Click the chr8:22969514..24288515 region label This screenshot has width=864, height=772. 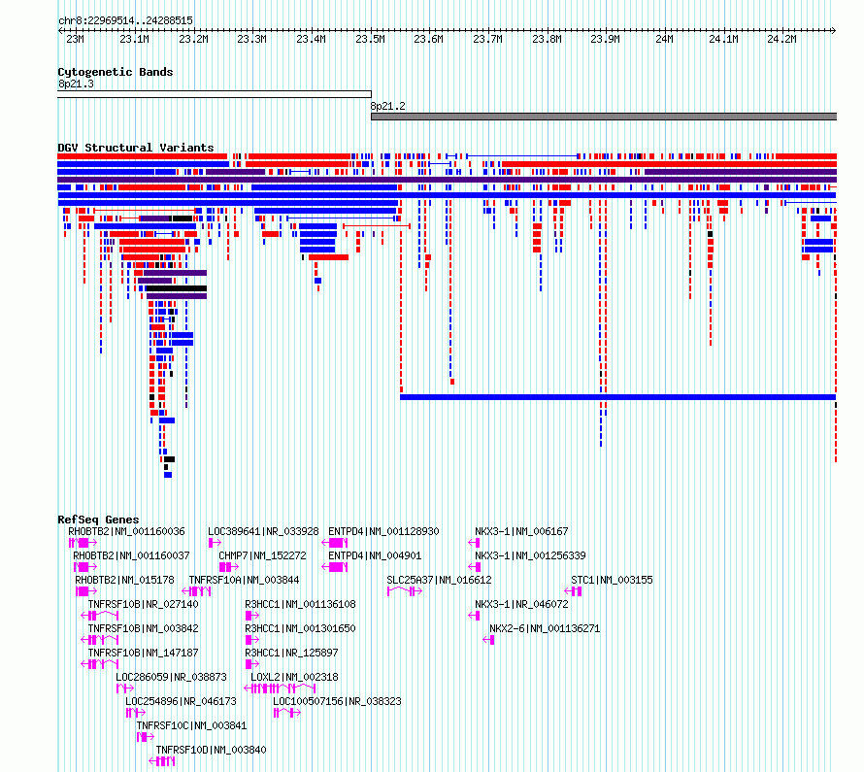coord(125,20)
